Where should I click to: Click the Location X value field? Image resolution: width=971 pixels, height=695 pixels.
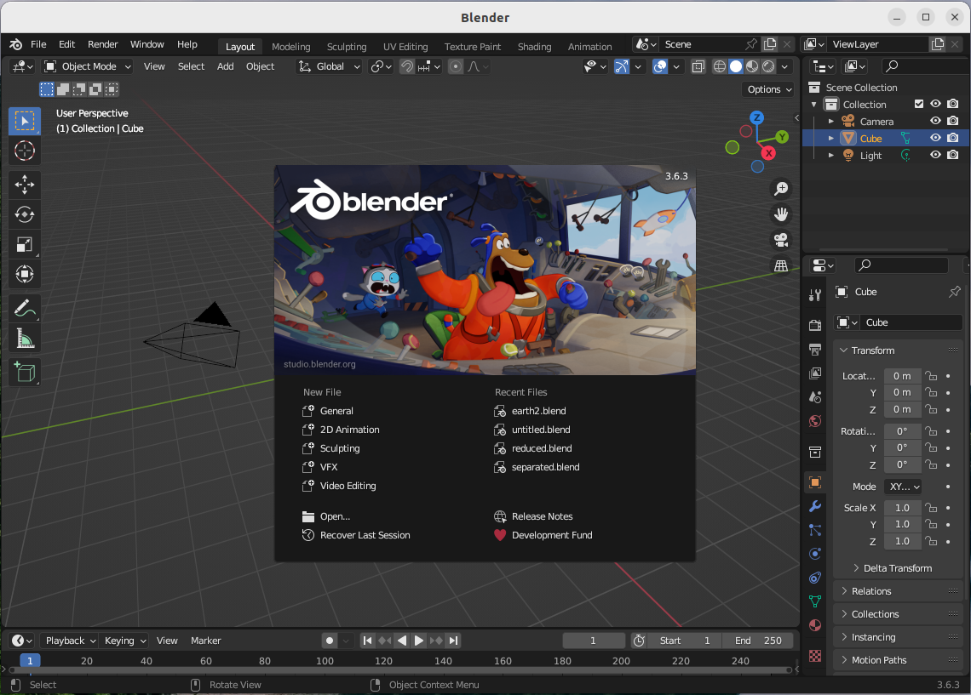pyautogui.click(x=902, y=376)
